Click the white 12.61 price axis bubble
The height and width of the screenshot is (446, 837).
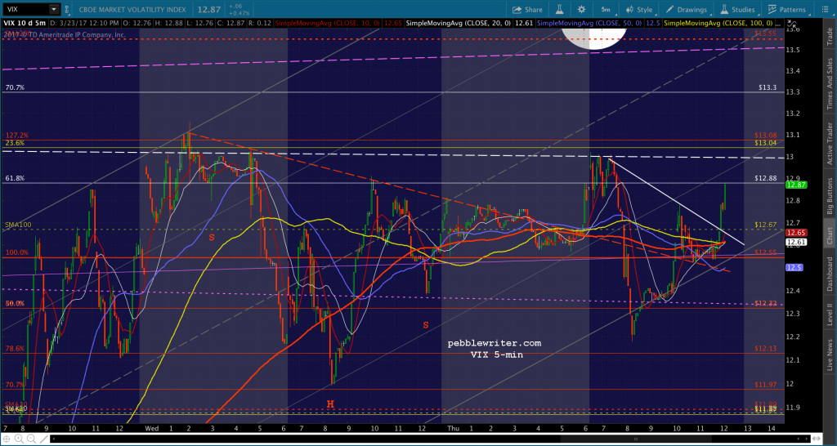(795, 243)
